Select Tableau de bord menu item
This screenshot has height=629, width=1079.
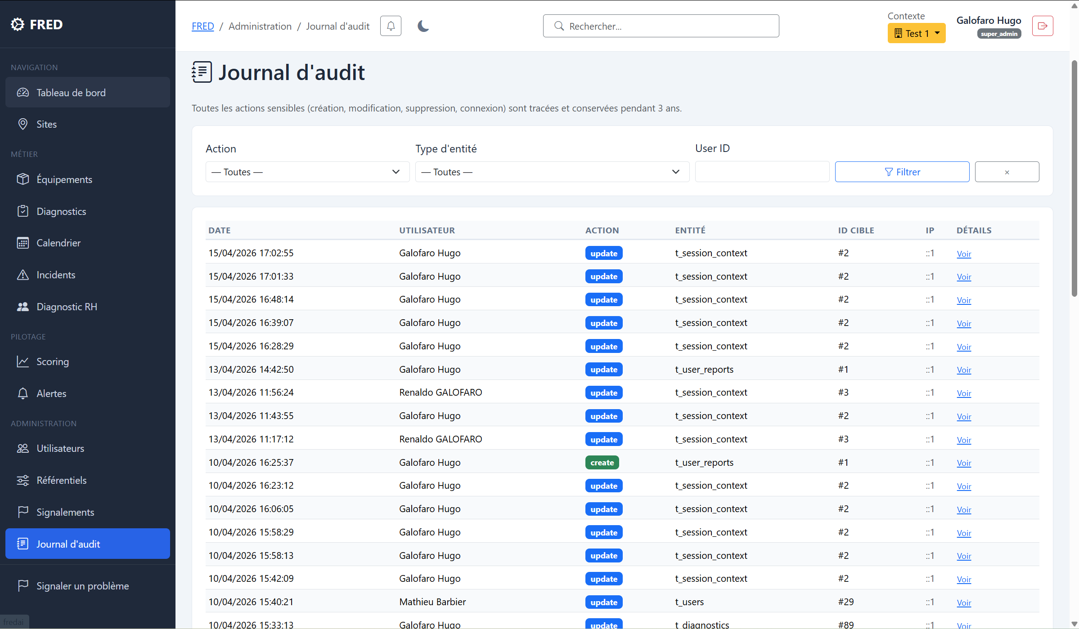point(71,93)
